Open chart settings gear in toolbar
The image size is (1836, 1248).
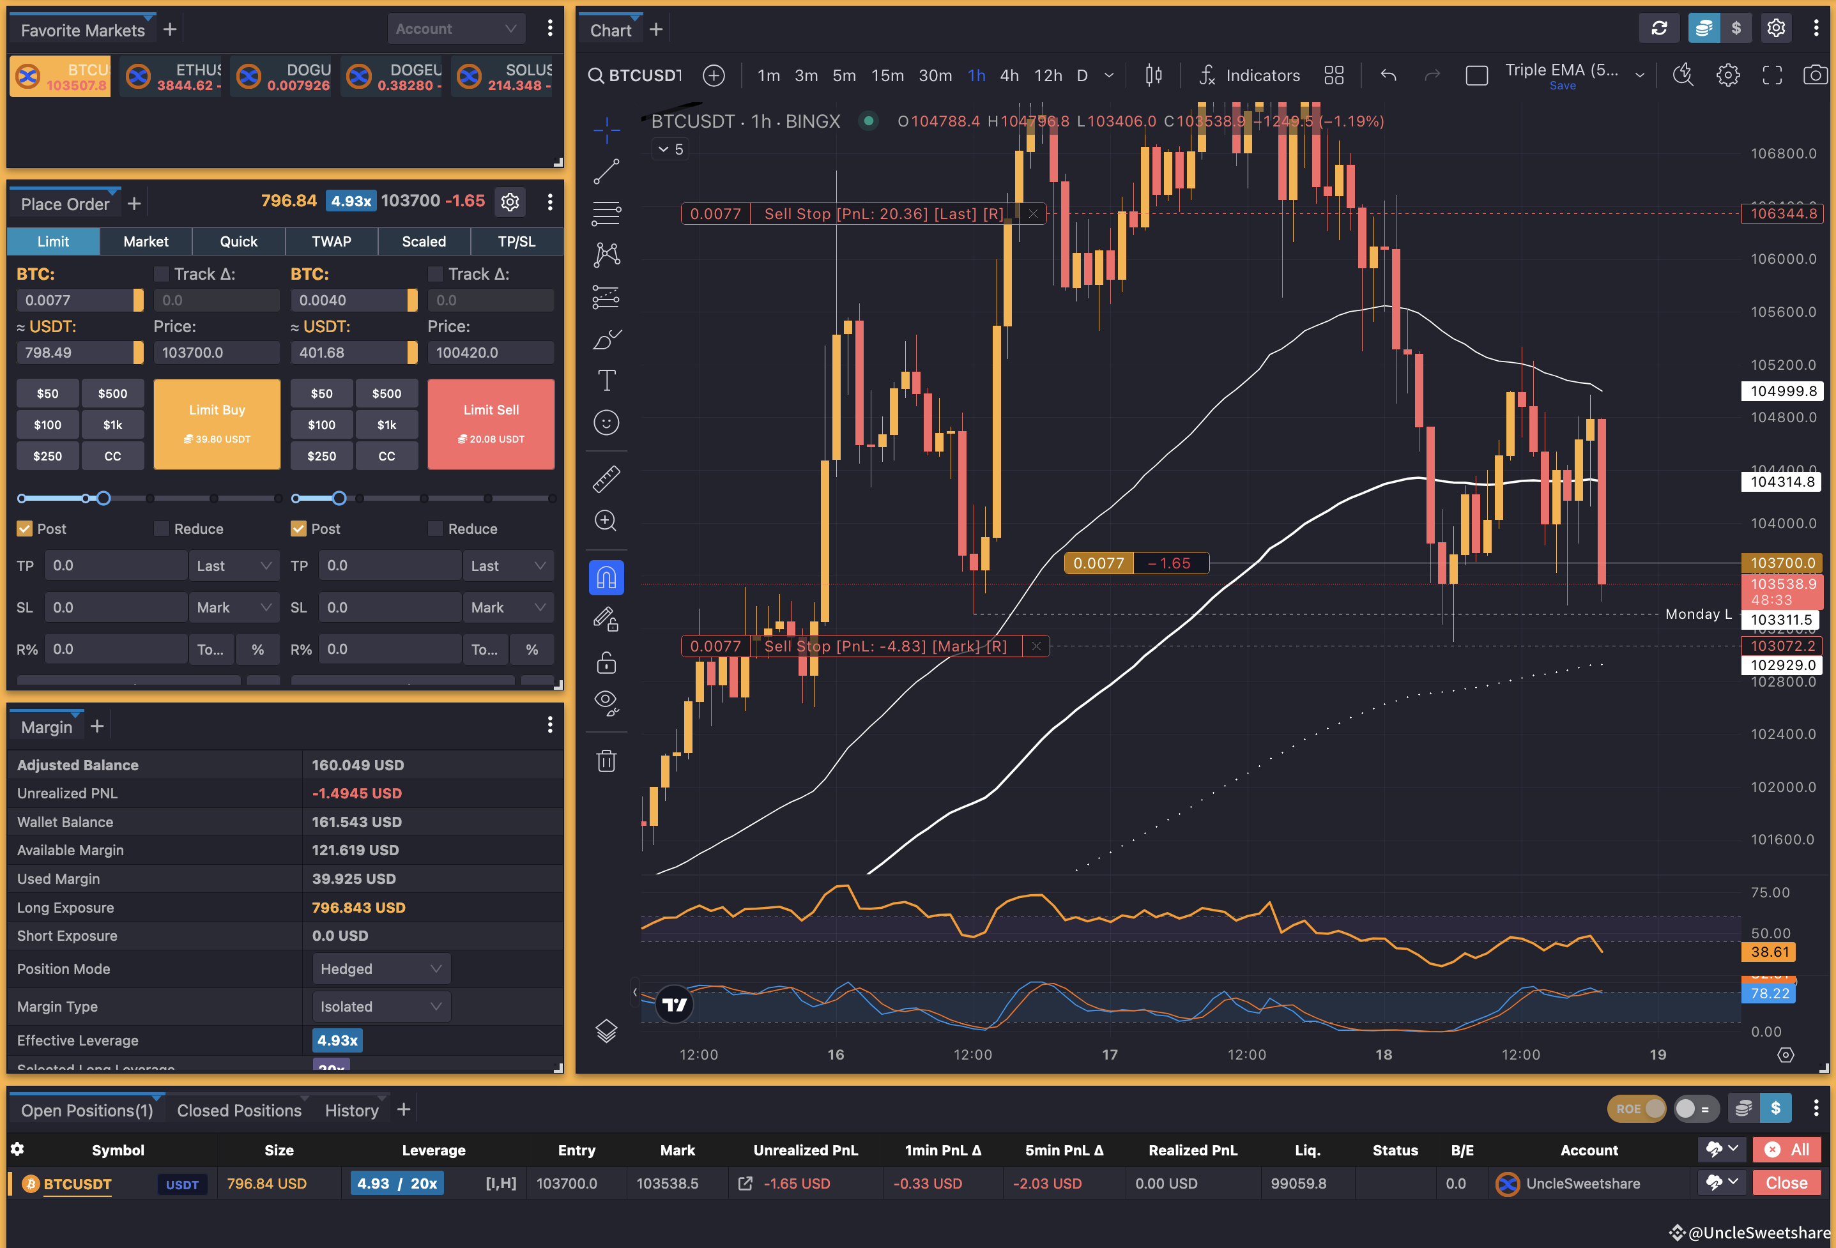click(1728, 75)
